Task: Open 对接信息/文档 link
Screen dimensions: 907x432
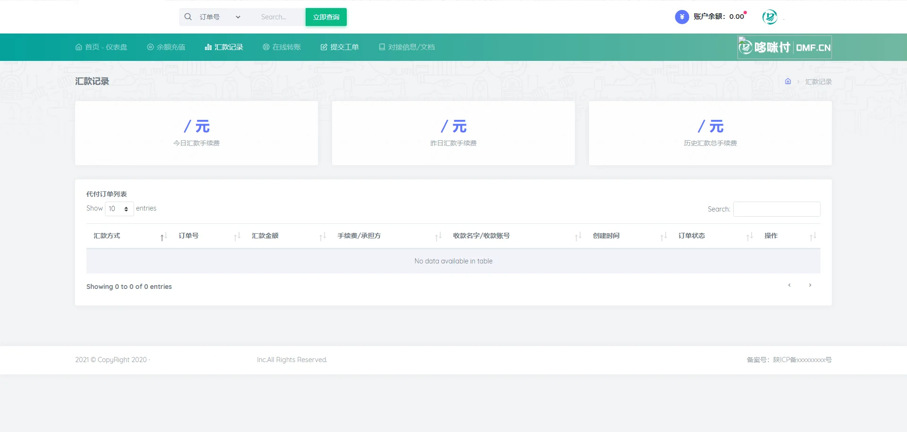Action: (406, 47)
